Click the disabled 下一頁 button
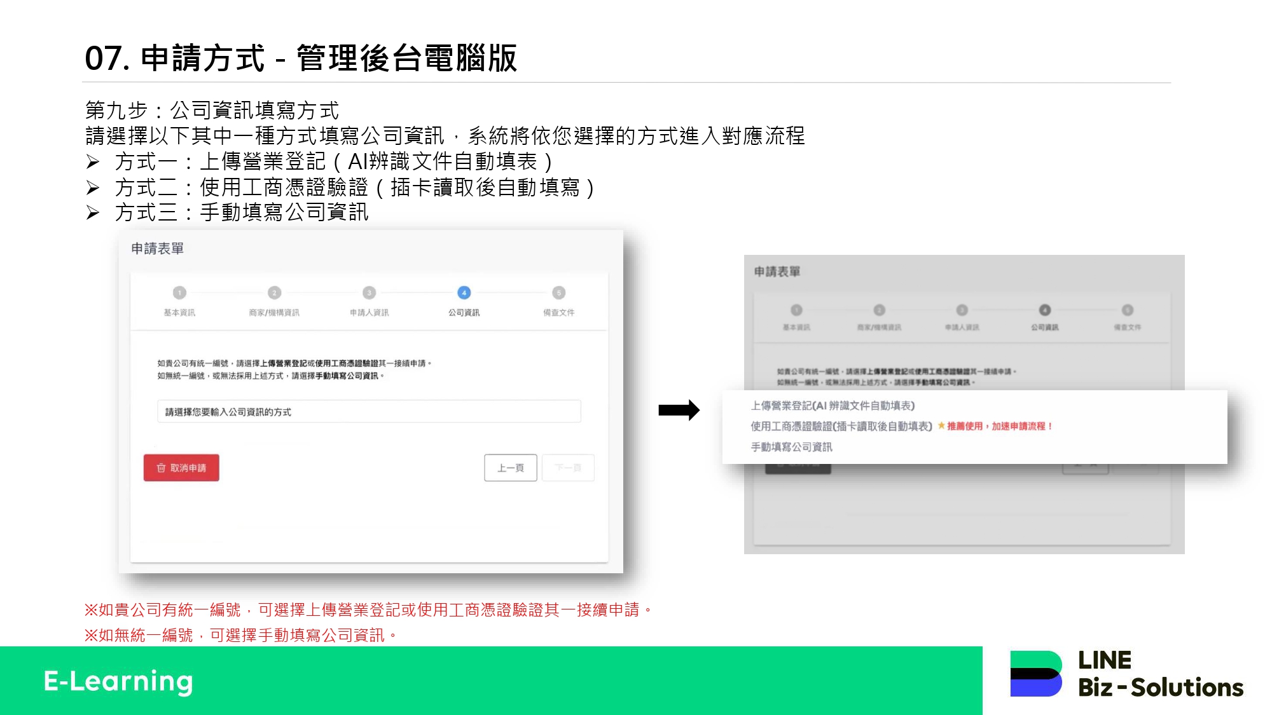This screenshot has height=715, width=1272. point(568,468)
